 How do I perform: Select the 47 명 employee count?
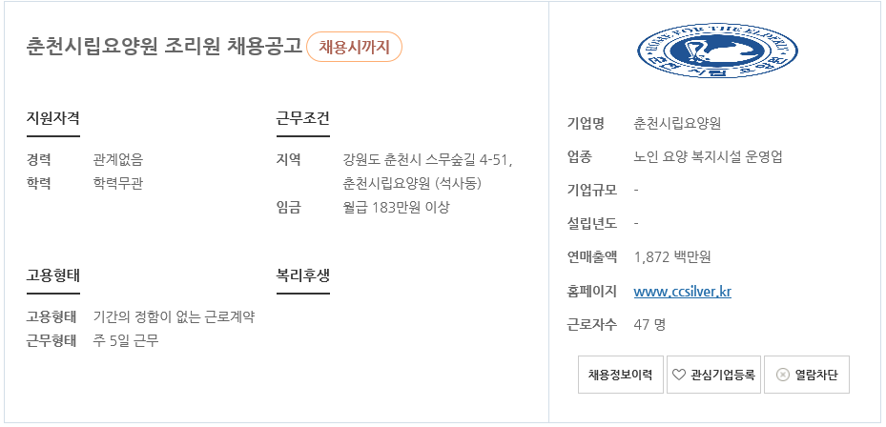click(649, 325)
